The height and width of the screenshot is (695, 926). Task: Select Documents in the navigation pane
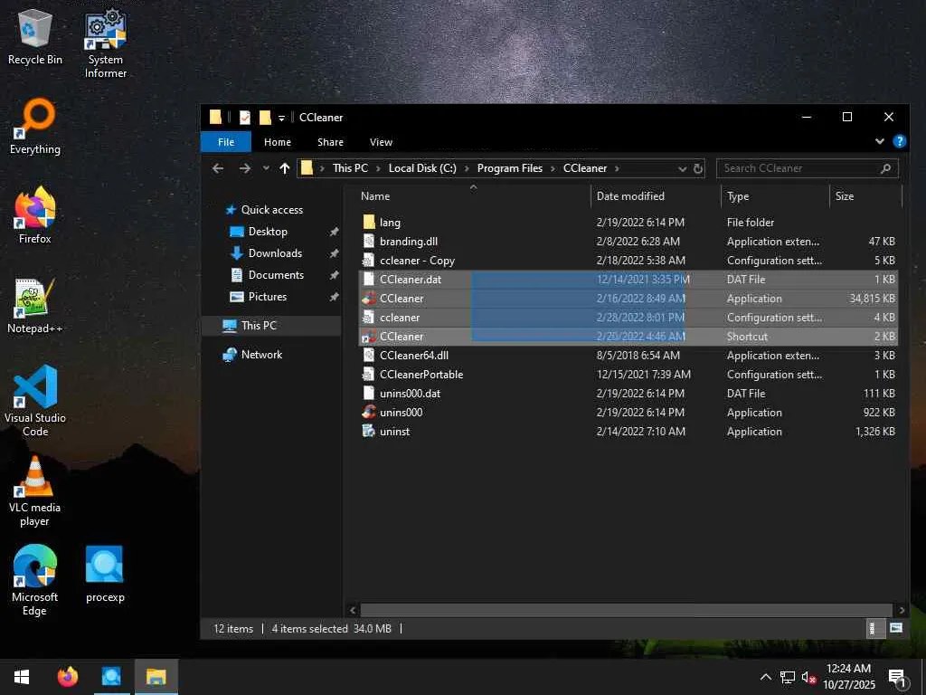click(x=276, y=275)
